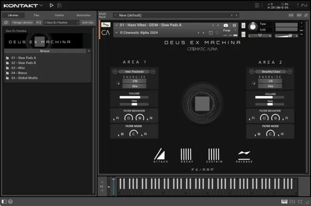Image resolution: width=311 pixels, height=206 pixels.
Task: Open the Browse dropdown arrow
Action: click(x=89, y=51)
